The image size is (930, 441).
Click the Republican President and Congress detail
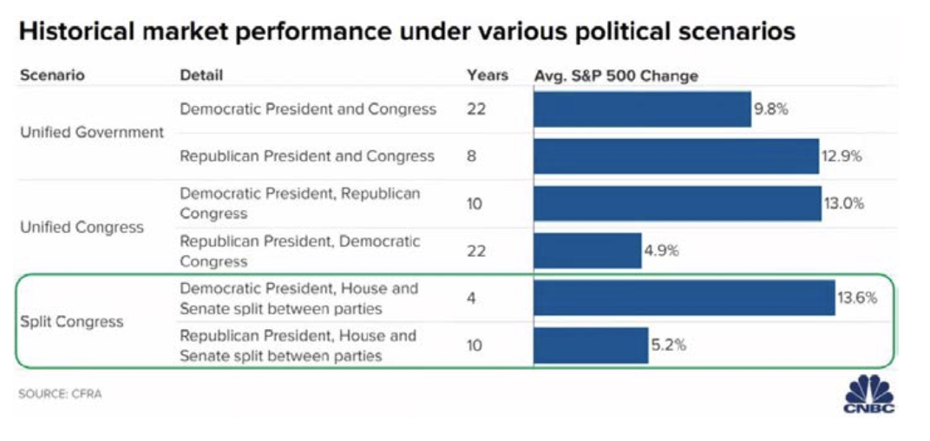[x=307, y=156]
